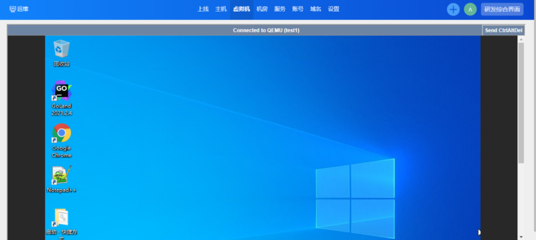Open the 设置 menu item
536x240 pixels.
[333, 9]
